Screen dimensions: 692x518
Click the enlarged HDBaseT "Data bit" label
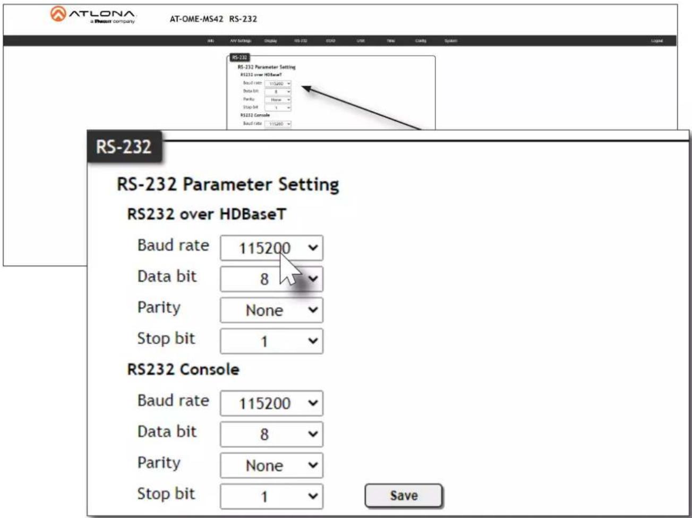click(167, 276)
